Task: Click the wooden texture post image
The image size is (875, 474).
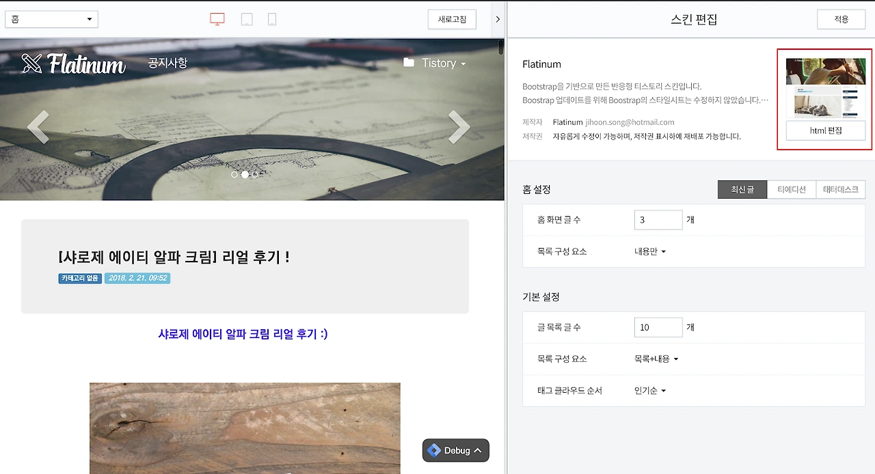Action: [245, 428]
